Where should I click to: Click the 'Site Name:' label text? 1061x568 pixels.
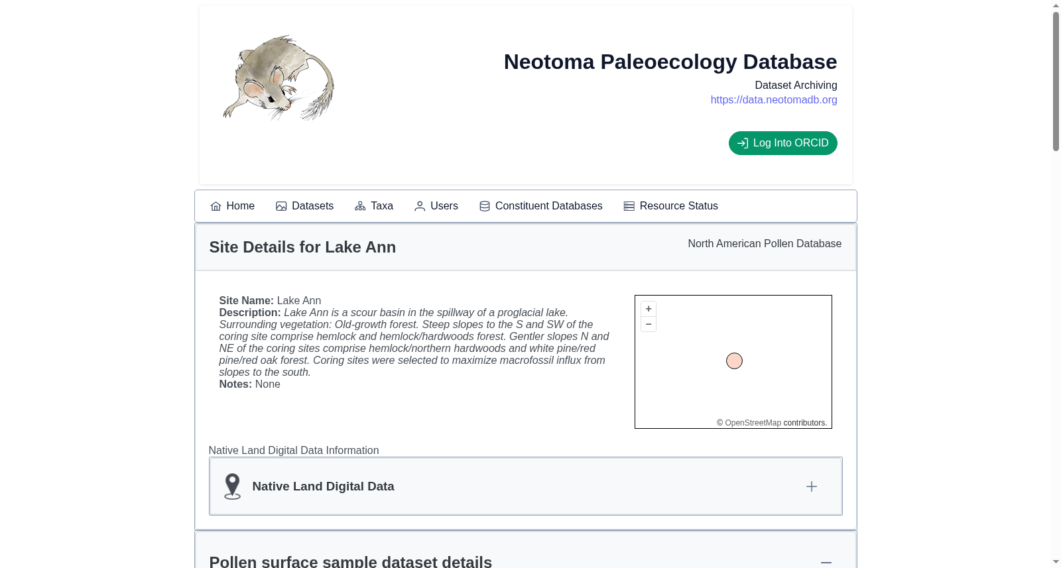click(x=247, y=301)
